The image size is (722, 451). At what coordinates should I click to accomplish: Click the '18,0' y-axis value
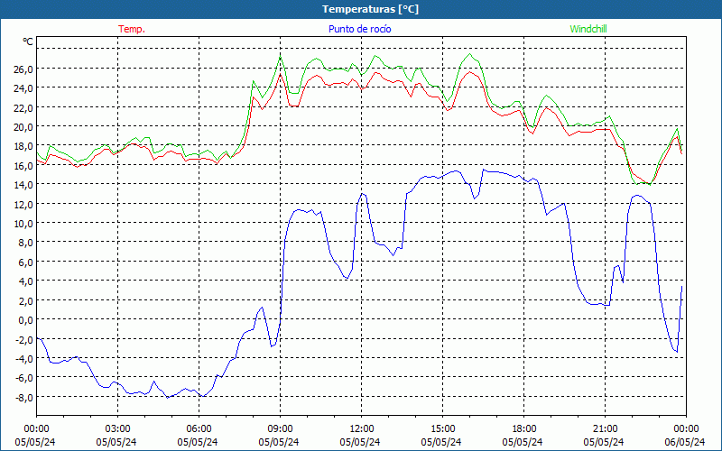(24, 146)
